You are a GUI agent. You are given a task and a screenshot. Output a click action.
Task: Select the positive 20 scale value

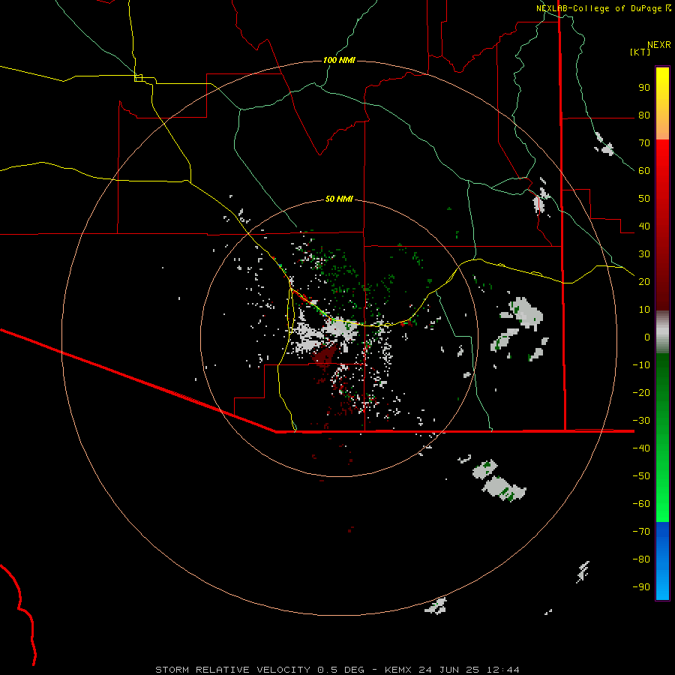coord(644,281)
